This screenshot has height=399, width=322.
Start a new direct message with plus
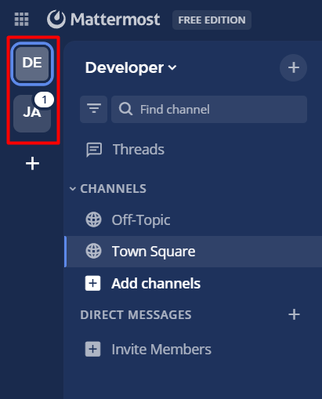click(x=294, y=314)
